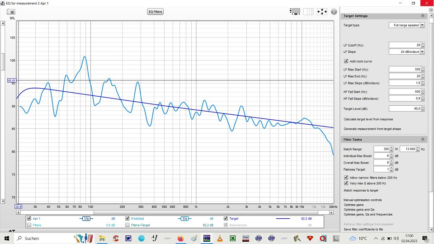Click Calculate target level from response
This screenshot has height=244, width=434.
(x=368, y=119)
